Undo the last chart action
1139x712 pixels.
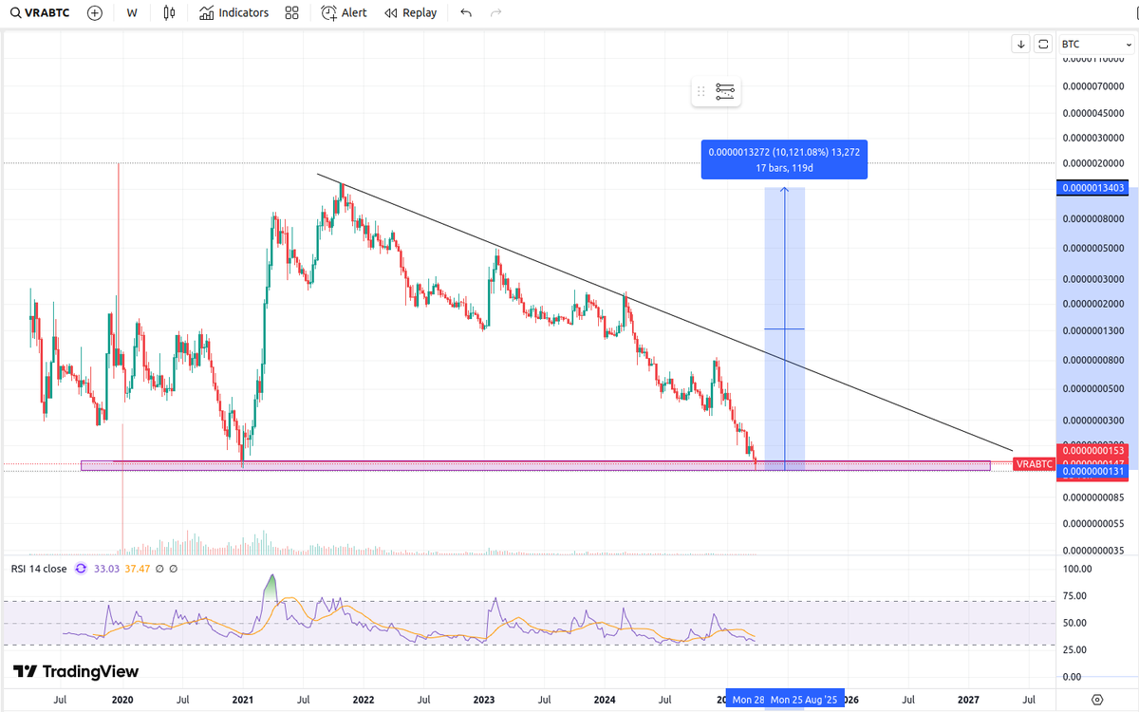coord(465,13)
